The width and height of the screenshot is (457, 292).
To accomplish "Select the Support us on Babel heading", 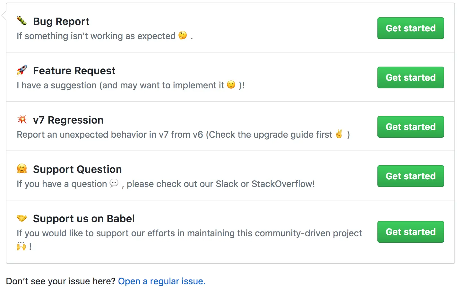I will click(x=84, y=219).
